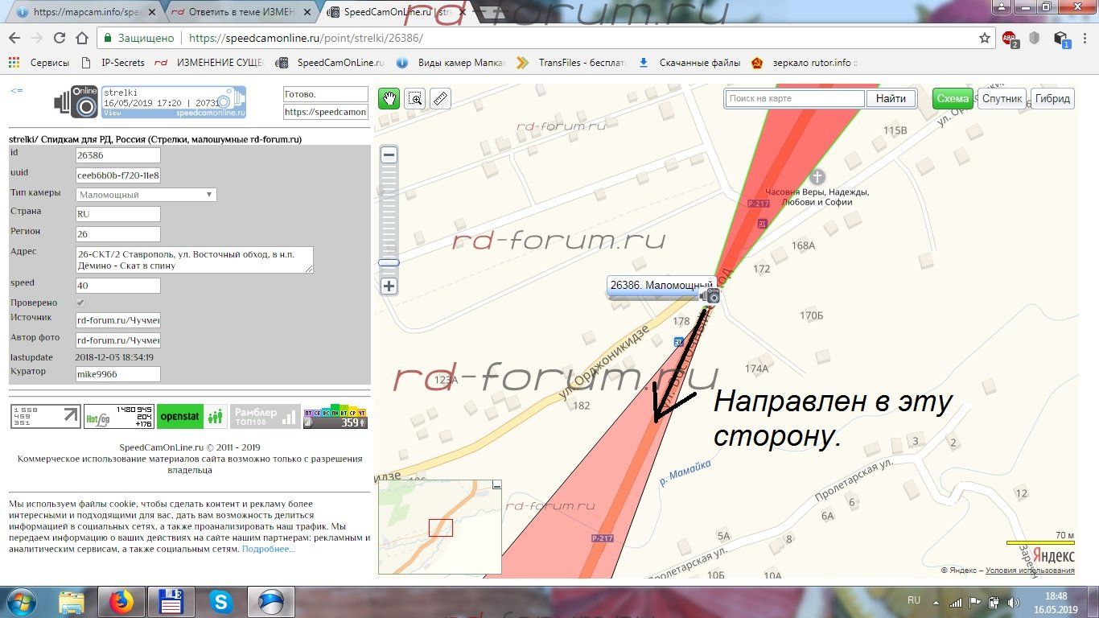Switch map to Спутник view

pos(1002,98)
